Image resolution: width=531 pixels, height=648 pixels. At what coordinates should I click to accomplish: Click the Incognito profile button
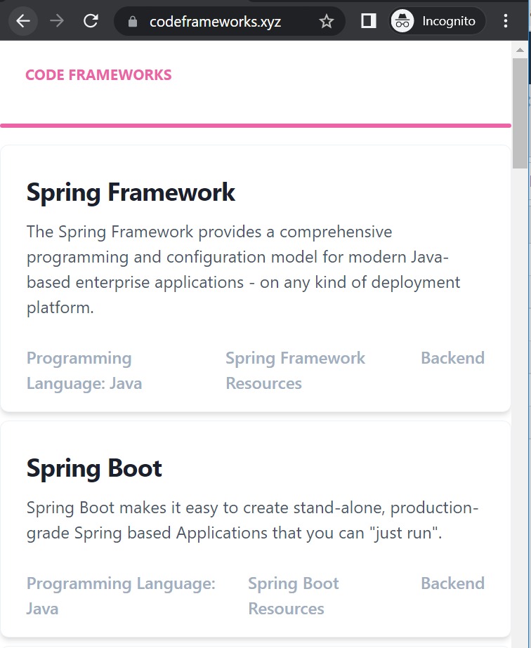(x=438, y=20)
